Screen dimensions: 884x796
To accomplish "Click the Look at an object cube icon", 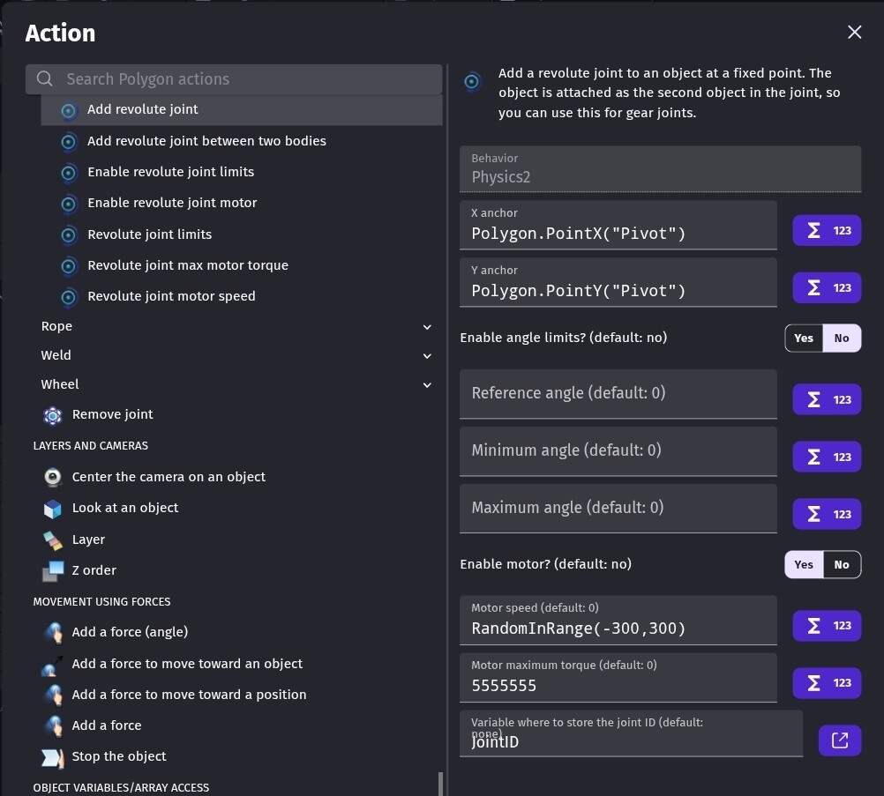I will point(53,509).
